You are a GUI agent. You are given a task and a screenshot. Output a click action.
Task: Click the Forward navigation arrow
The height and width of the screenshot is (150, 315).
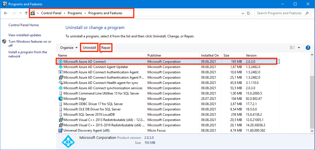pyautogui.click(x=14, y=13)
